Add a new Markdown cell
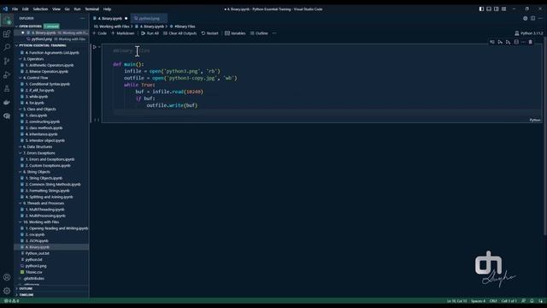Viewport: 547px width, 308px height. [x=123, y=33]
